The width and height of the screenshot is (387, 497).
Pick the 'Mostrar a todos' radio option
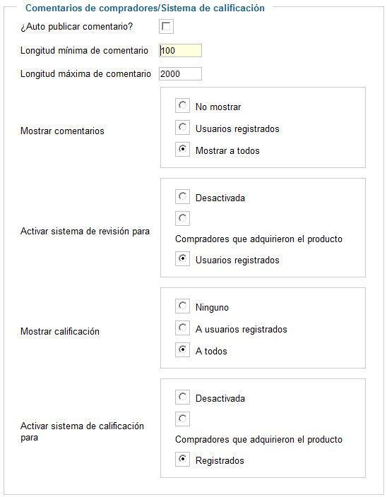coord(183,149)
